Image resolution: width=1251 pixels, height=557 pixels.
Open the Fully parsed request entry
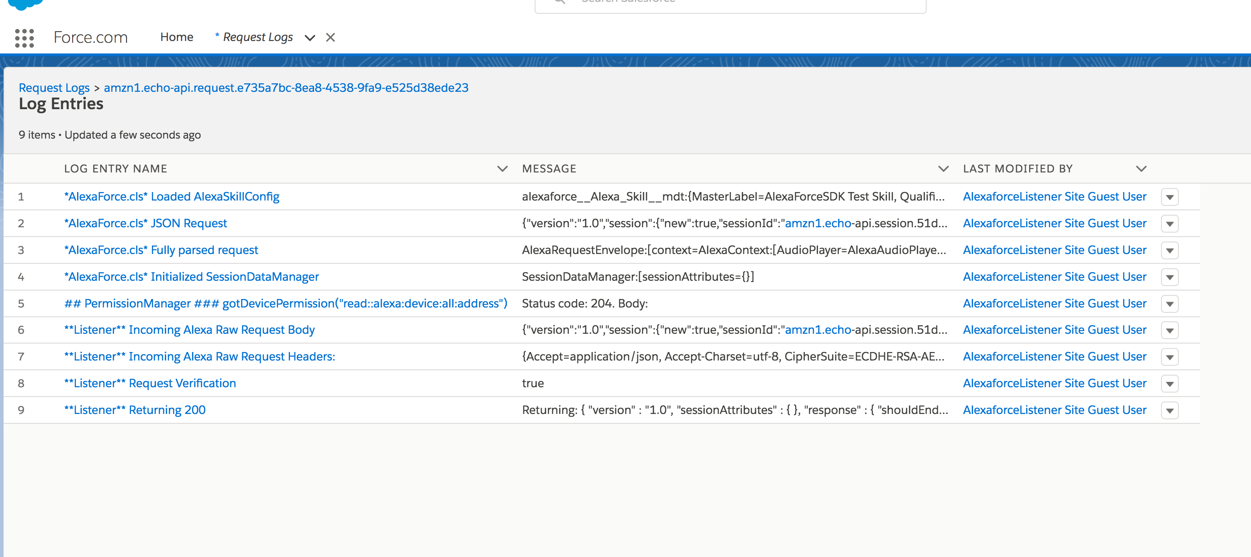[x=161, y=250]
